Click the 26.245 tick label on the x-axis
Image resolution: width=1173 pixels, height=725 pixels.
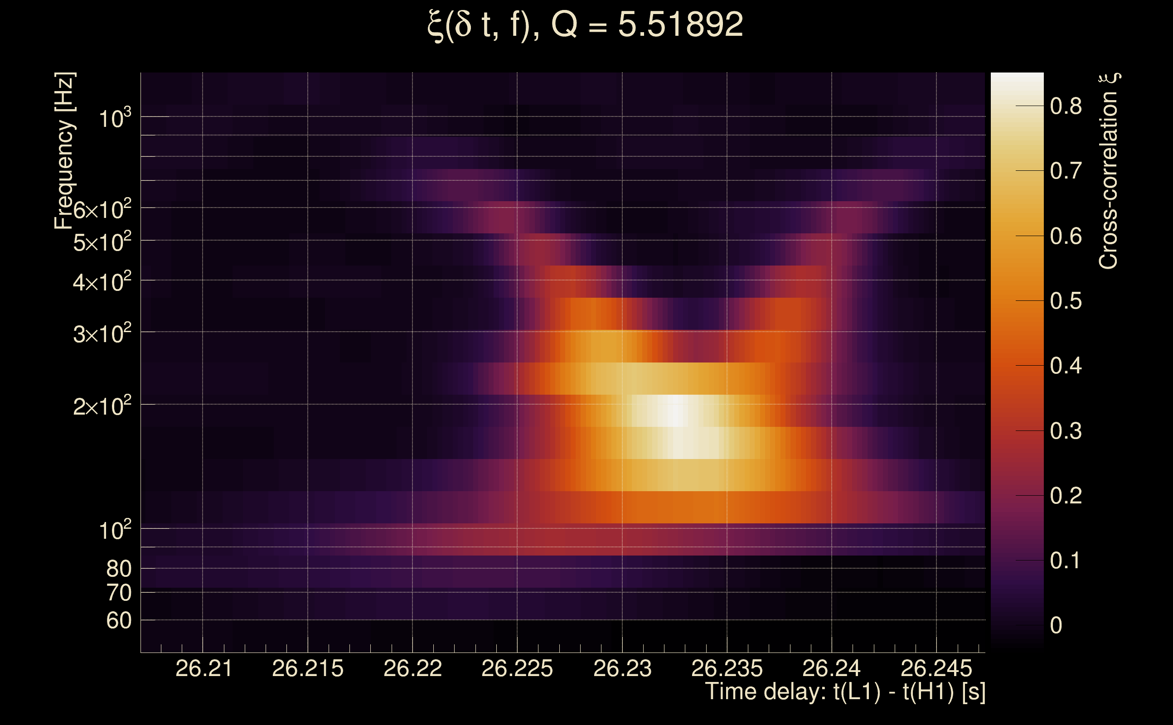[936, 668]
